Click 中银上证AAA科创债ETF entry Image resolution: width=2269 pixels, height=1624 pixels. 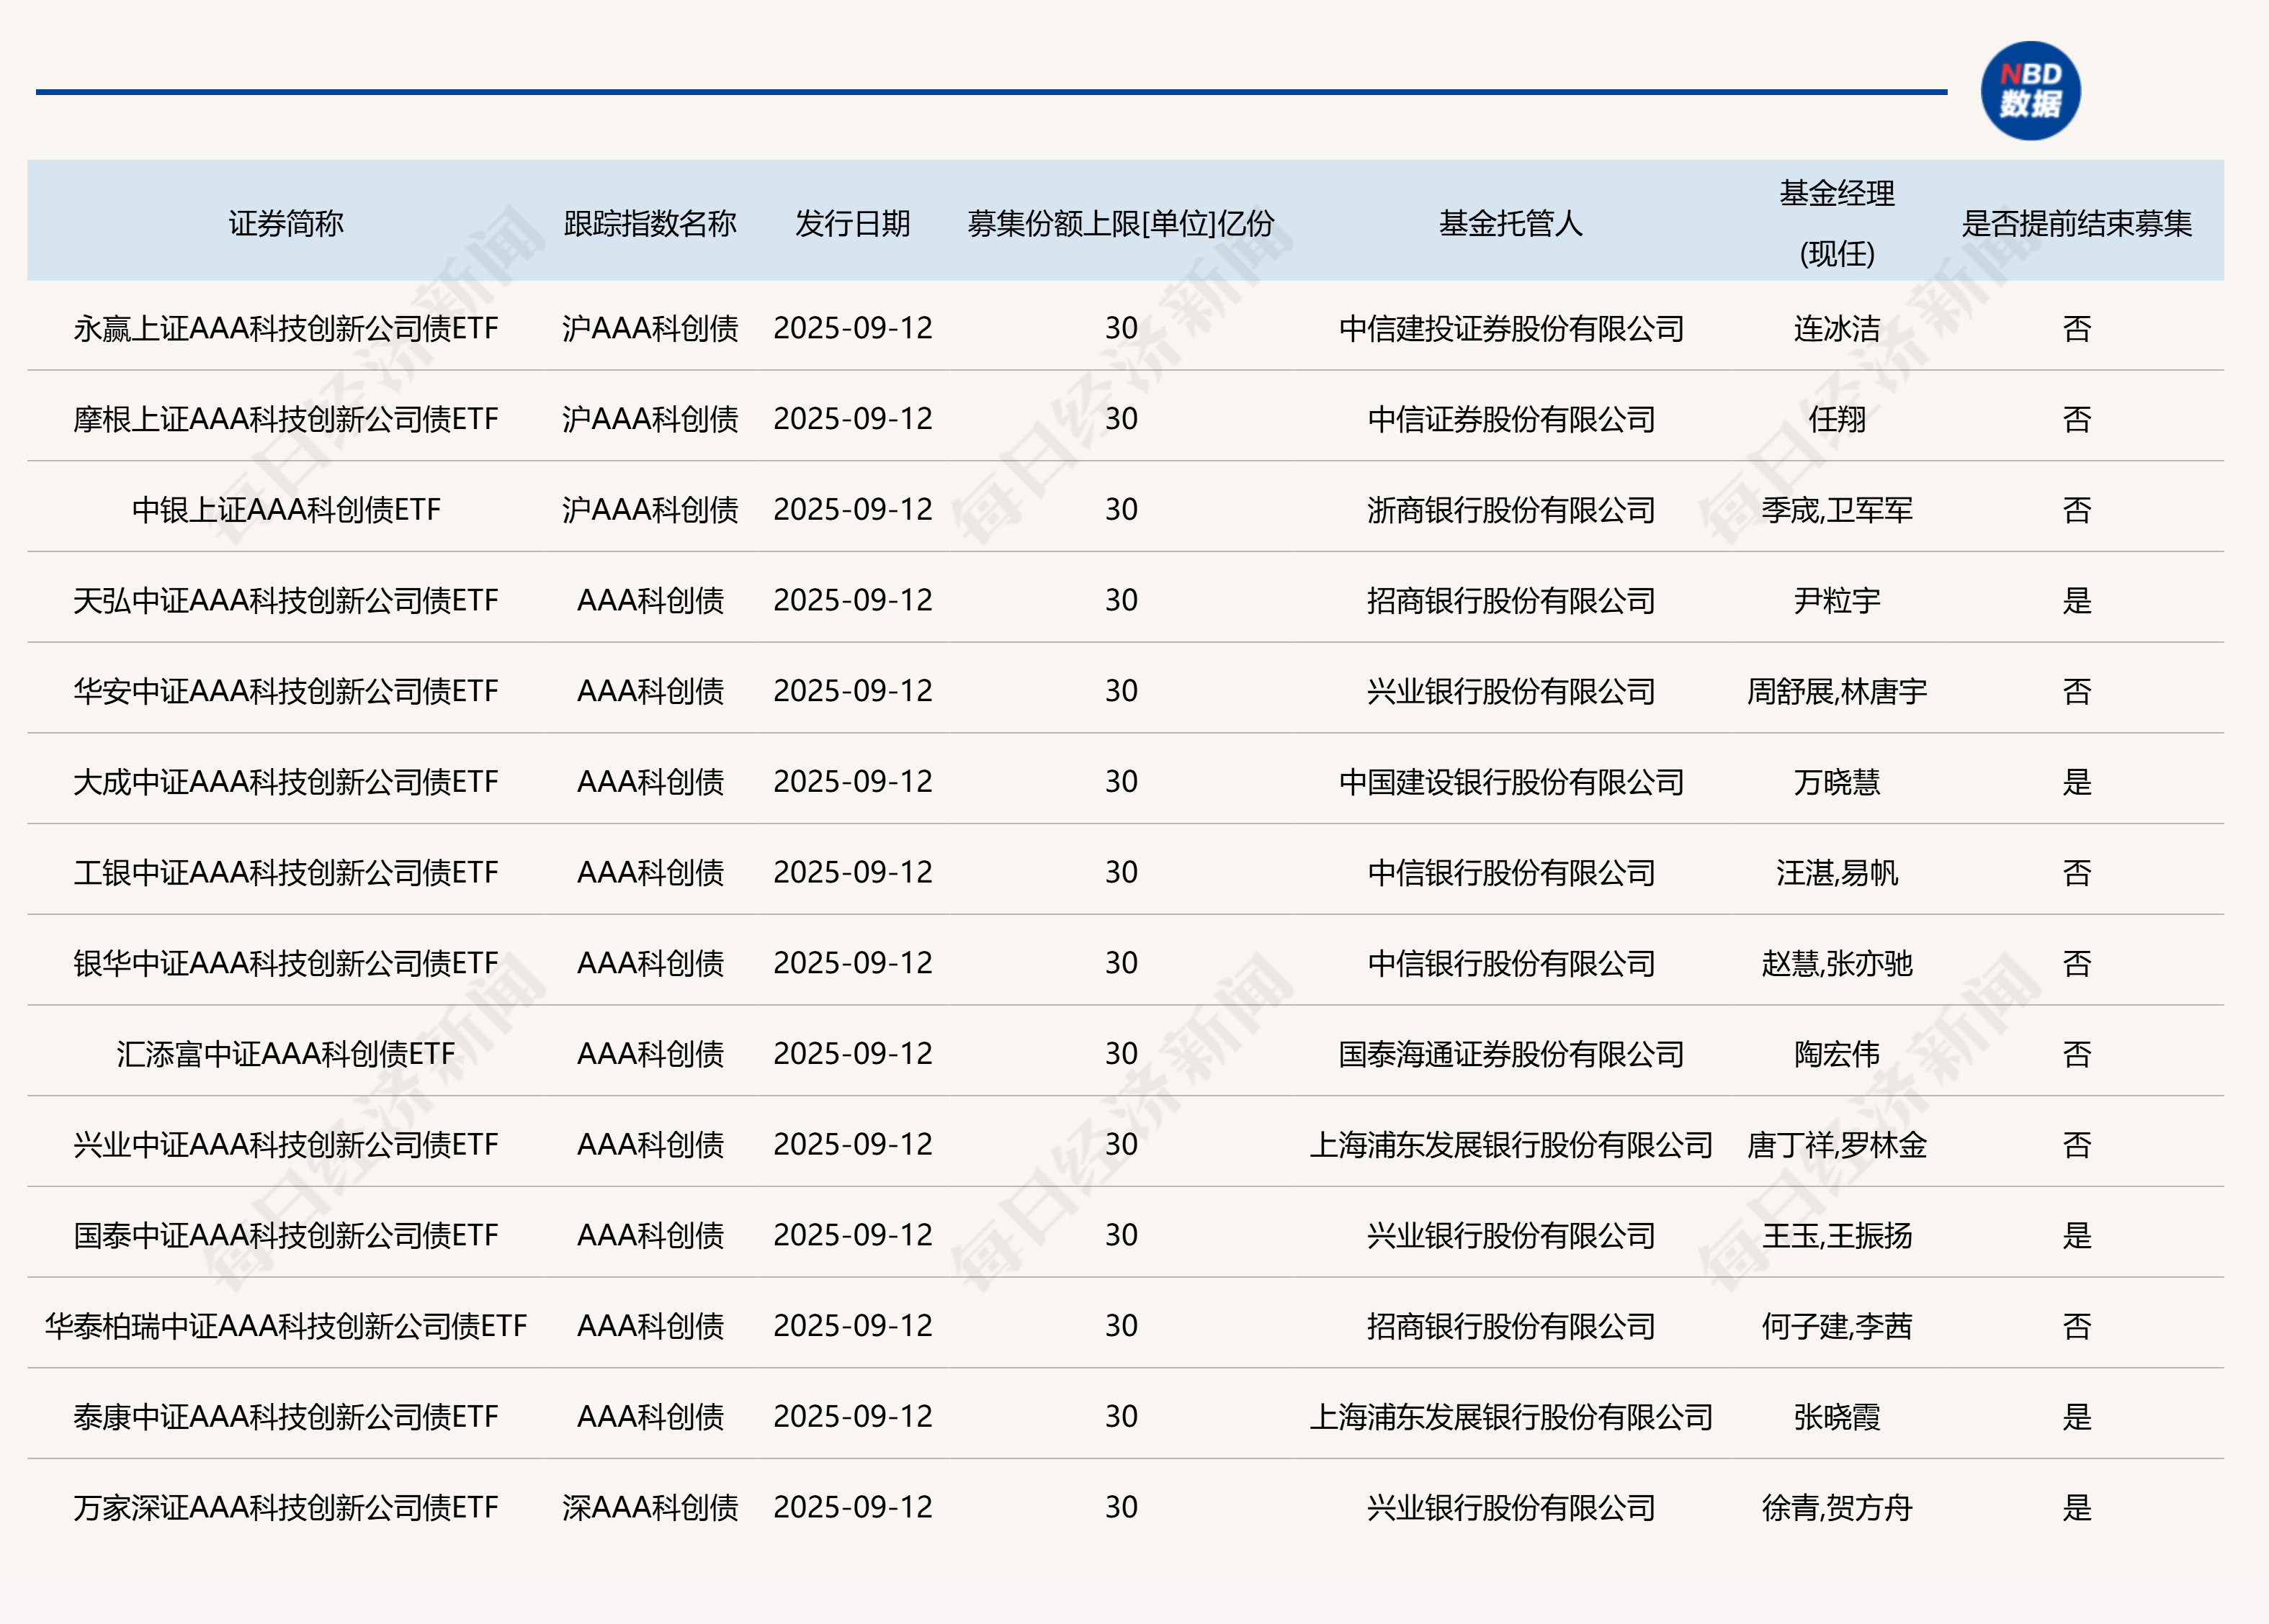tap(286, 510)
